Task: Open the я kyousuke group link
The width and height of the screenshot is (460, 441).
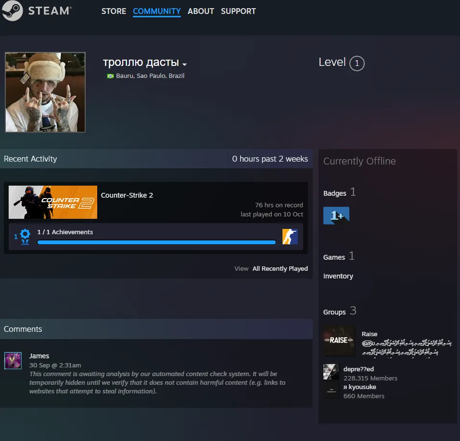Action: click(x=359, y=387)
